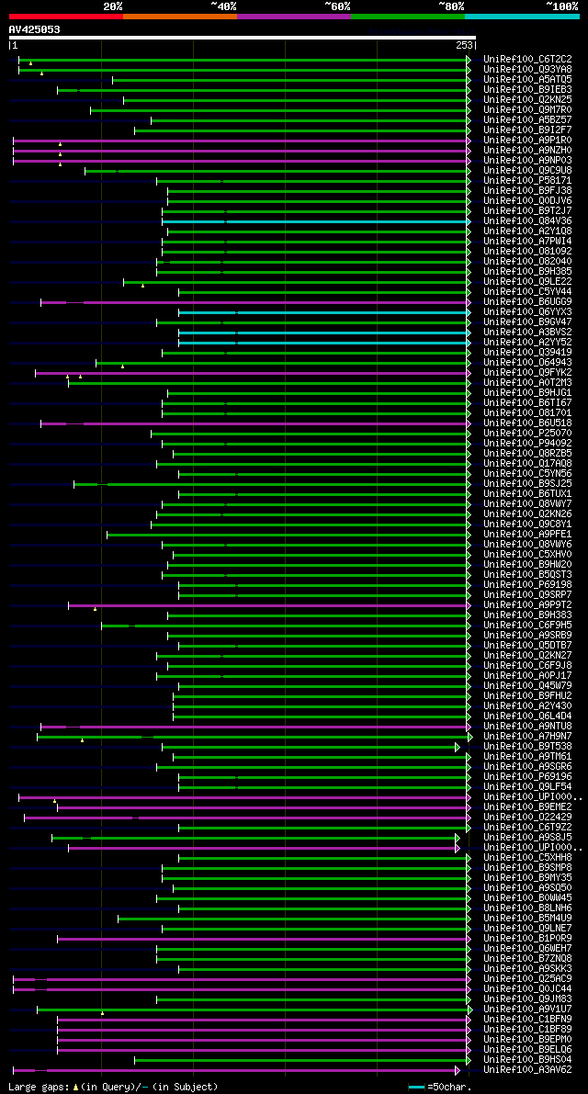The height and width of the screenshot is (1094, 588).
Task: Click the UniRef100_B1P0R9 label
Action: coord(527,939)
